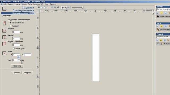Expand the small triangle next to Рельеф layer

coord(164,44)
